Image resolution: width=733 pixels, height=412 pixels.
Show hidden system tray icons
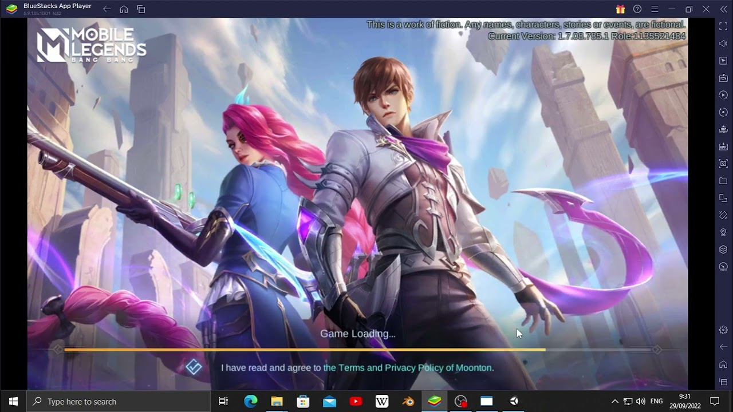pyautogui.click(x=615, y=401)
